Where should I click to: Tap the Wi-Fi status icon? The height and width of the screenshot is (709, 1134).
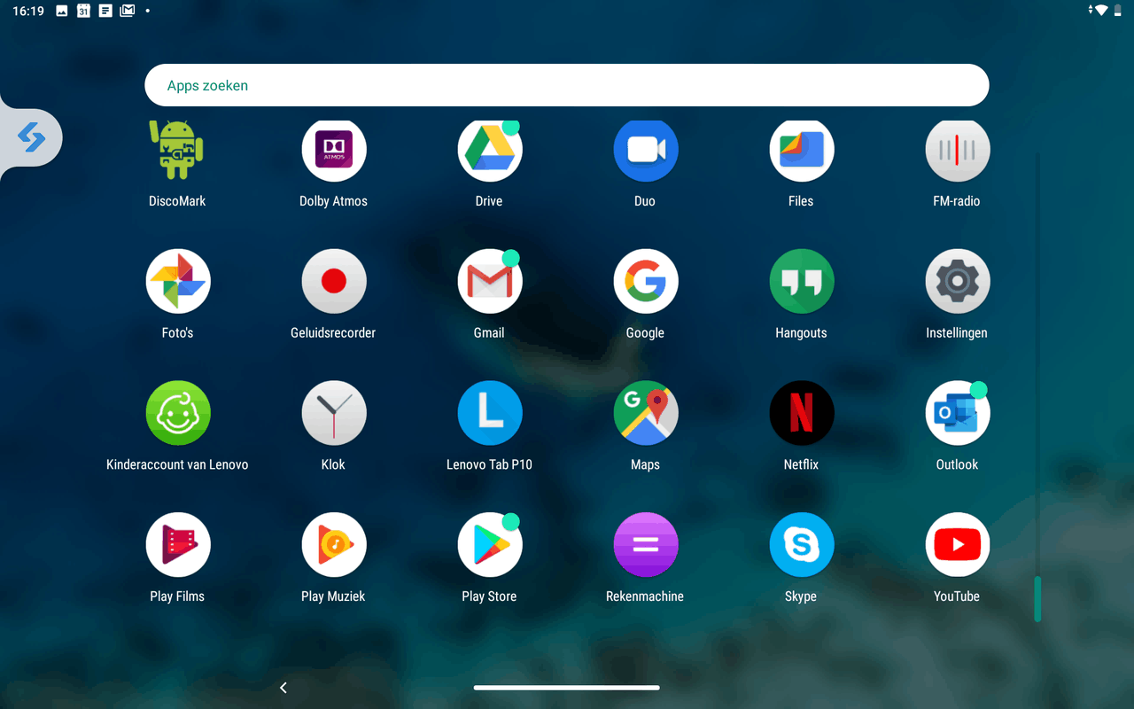1100,11
